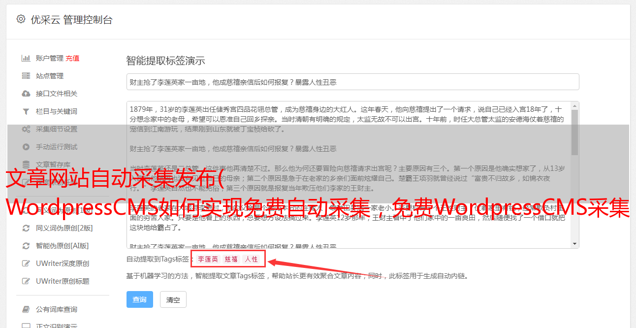Focus the article title input field
Image resolution: width=636 pixels, height=328 pixels.
[352, 82]
